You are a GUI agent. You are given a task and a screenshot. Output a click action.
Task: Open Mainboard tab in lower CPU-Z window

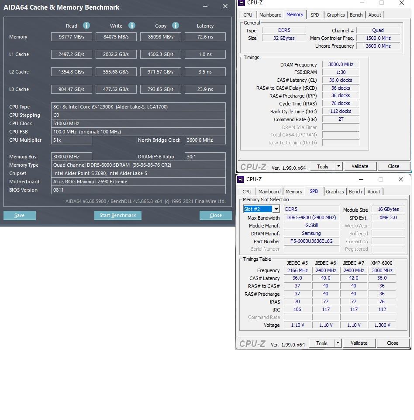coord(269,192)
